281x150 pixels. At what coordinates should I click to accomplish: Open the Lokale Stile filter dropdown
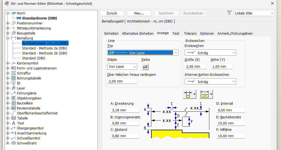[254, 13]
